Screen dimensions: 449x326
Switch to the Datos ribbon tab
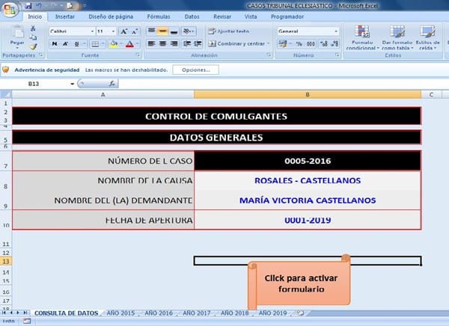click(192, 17)
